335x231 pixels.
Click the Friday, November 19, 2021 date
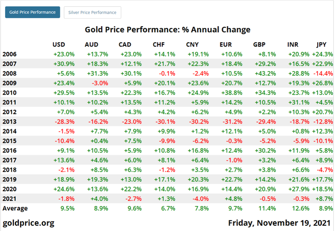(x=279, y=223)
